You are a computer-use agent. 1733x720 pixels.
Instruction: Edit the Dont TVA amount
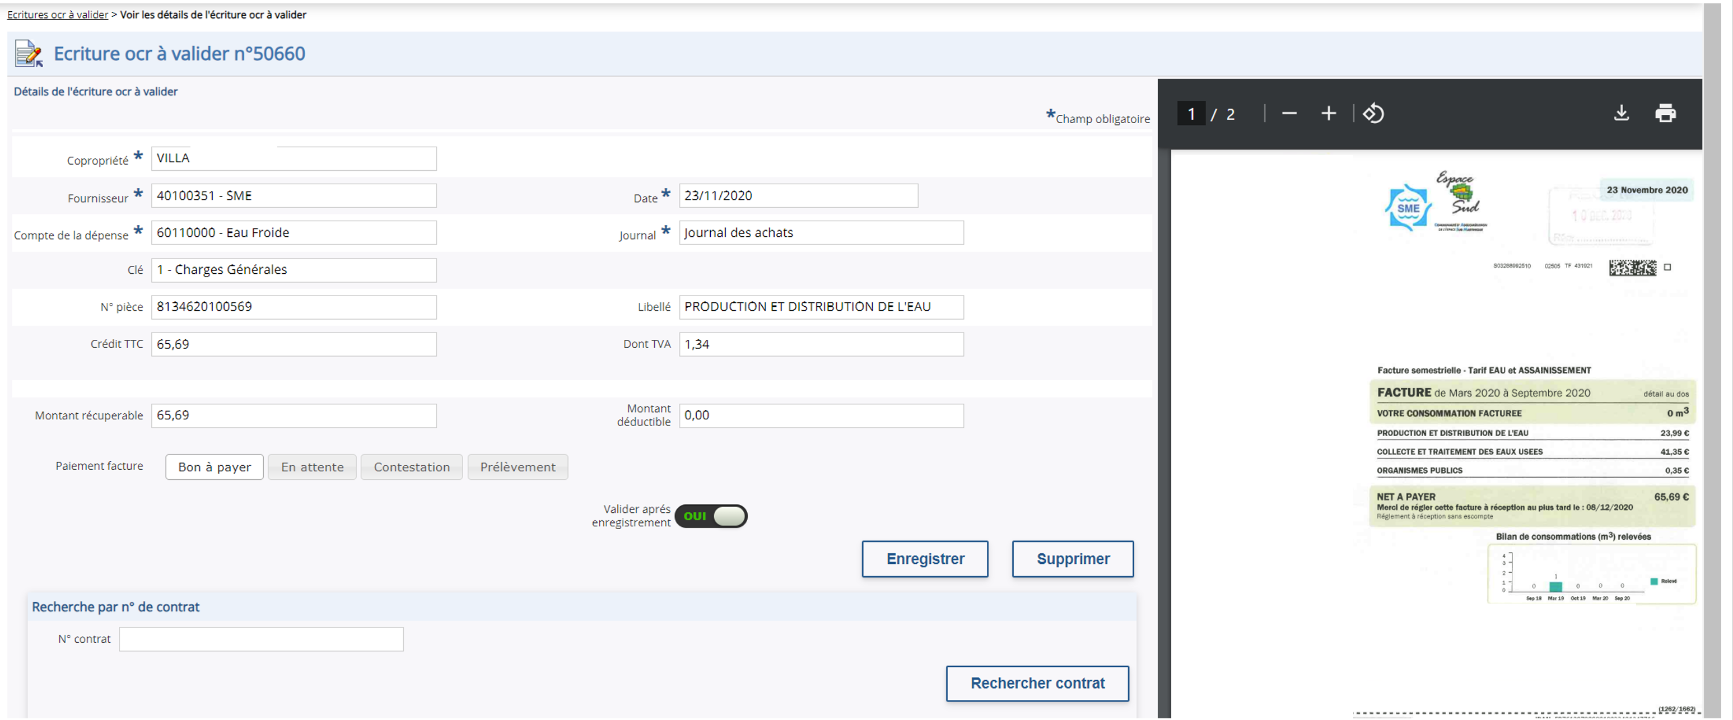click(822, 344)
